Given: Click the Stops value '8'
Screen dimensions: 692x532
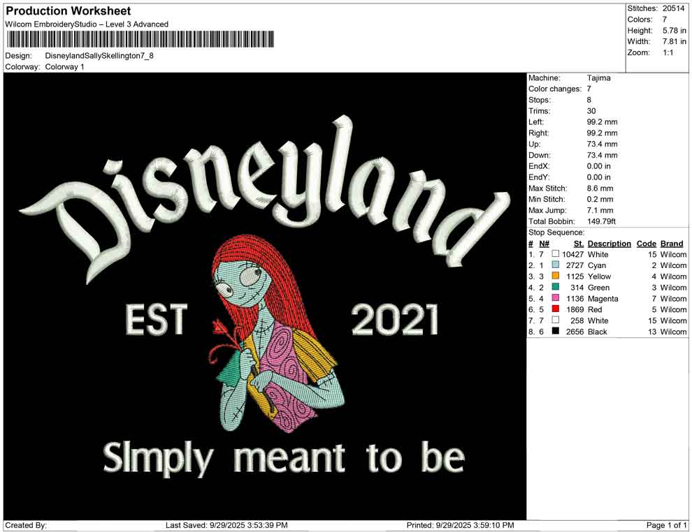Looking at the screenshot, I should [x=589, y=100].
